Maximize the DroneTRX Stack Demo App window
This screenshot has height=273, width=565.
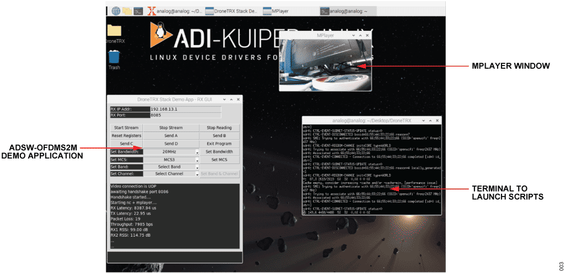click(231, 100)
